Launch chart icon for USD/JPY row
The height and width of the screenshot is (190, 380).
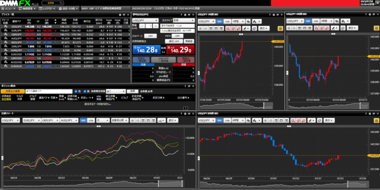click(x=5, y=27)
